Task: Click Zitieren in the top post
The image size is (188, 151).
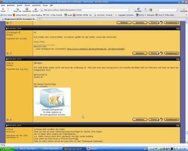Action: [x=154, y=23]
